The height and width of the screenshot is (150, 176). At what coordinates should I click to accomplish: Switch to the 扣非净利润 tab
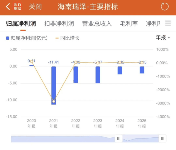point(59,23)
